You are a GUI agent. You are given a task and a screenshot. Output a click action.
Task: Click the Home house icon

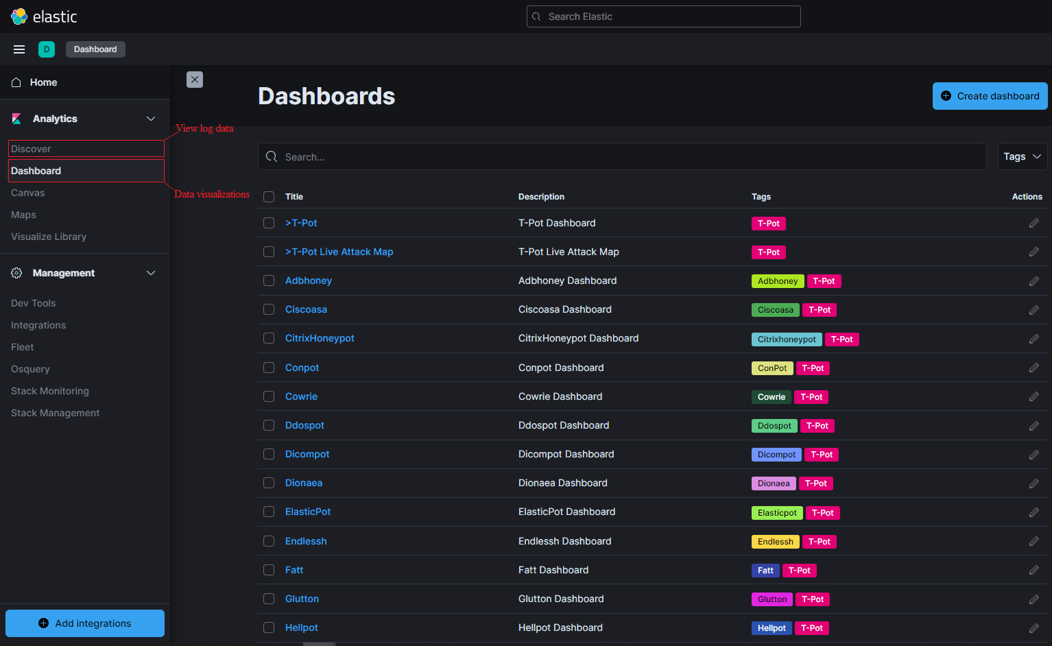tap(16, 82)
